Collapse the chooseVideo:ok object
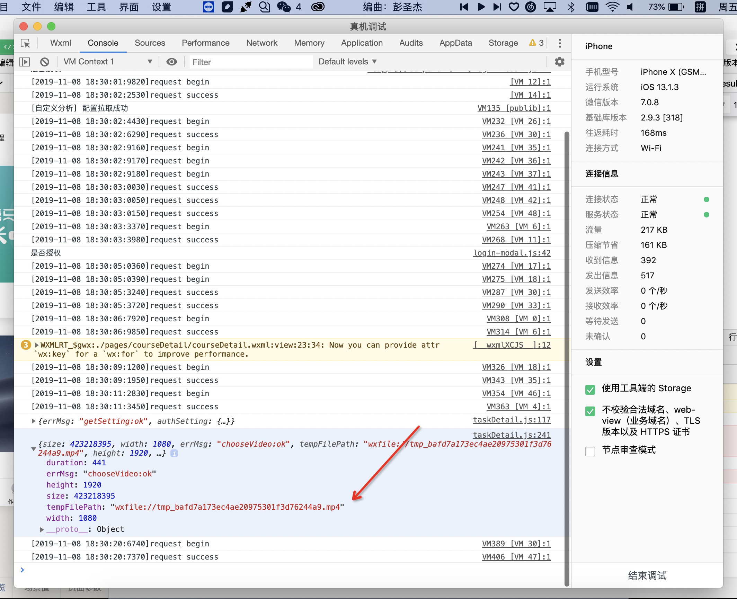This screenshot has height=599, width=737. 33,449
